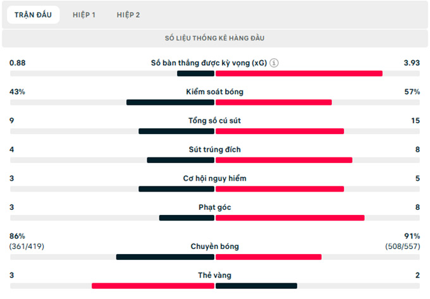
Task: Click the Tổng số cú sút label
Action: pos(215,121)
